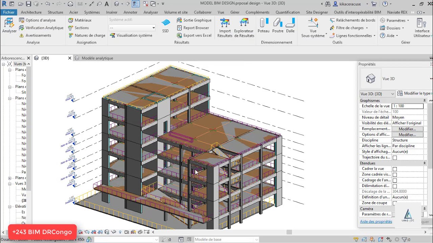This screenshot has width=433, height=243.
Task: Toggle thin lines in quick access toolbar
Action: click(136, 4)
